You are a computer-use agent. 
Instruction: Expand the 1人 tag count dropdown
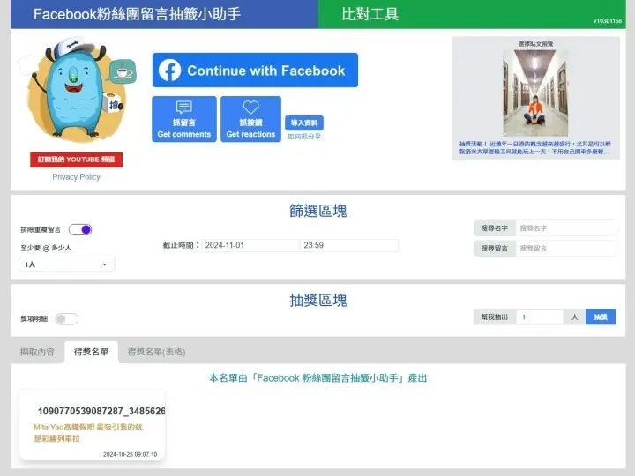[67, 264]
